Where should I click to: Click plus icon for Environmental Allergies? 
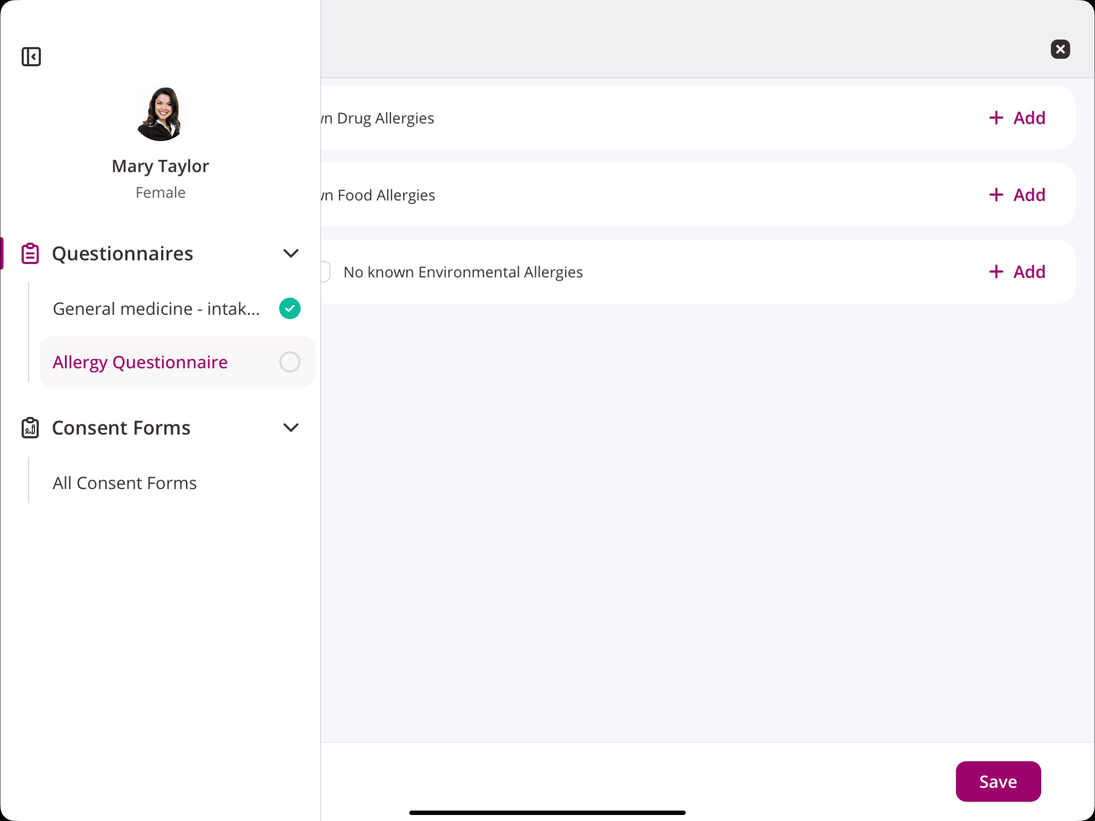(x=996, y=271)
